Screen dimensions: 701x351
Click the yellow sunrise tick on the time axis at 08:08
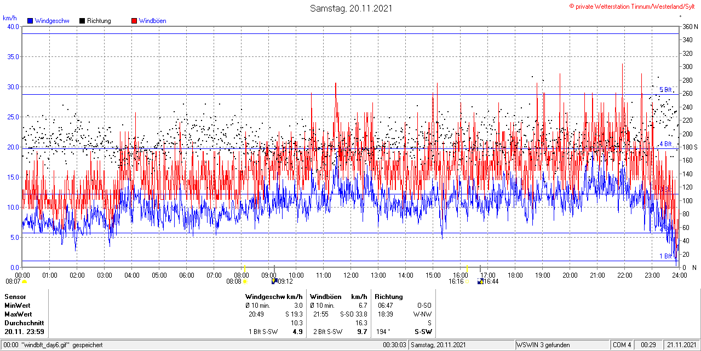coord(244,267)
